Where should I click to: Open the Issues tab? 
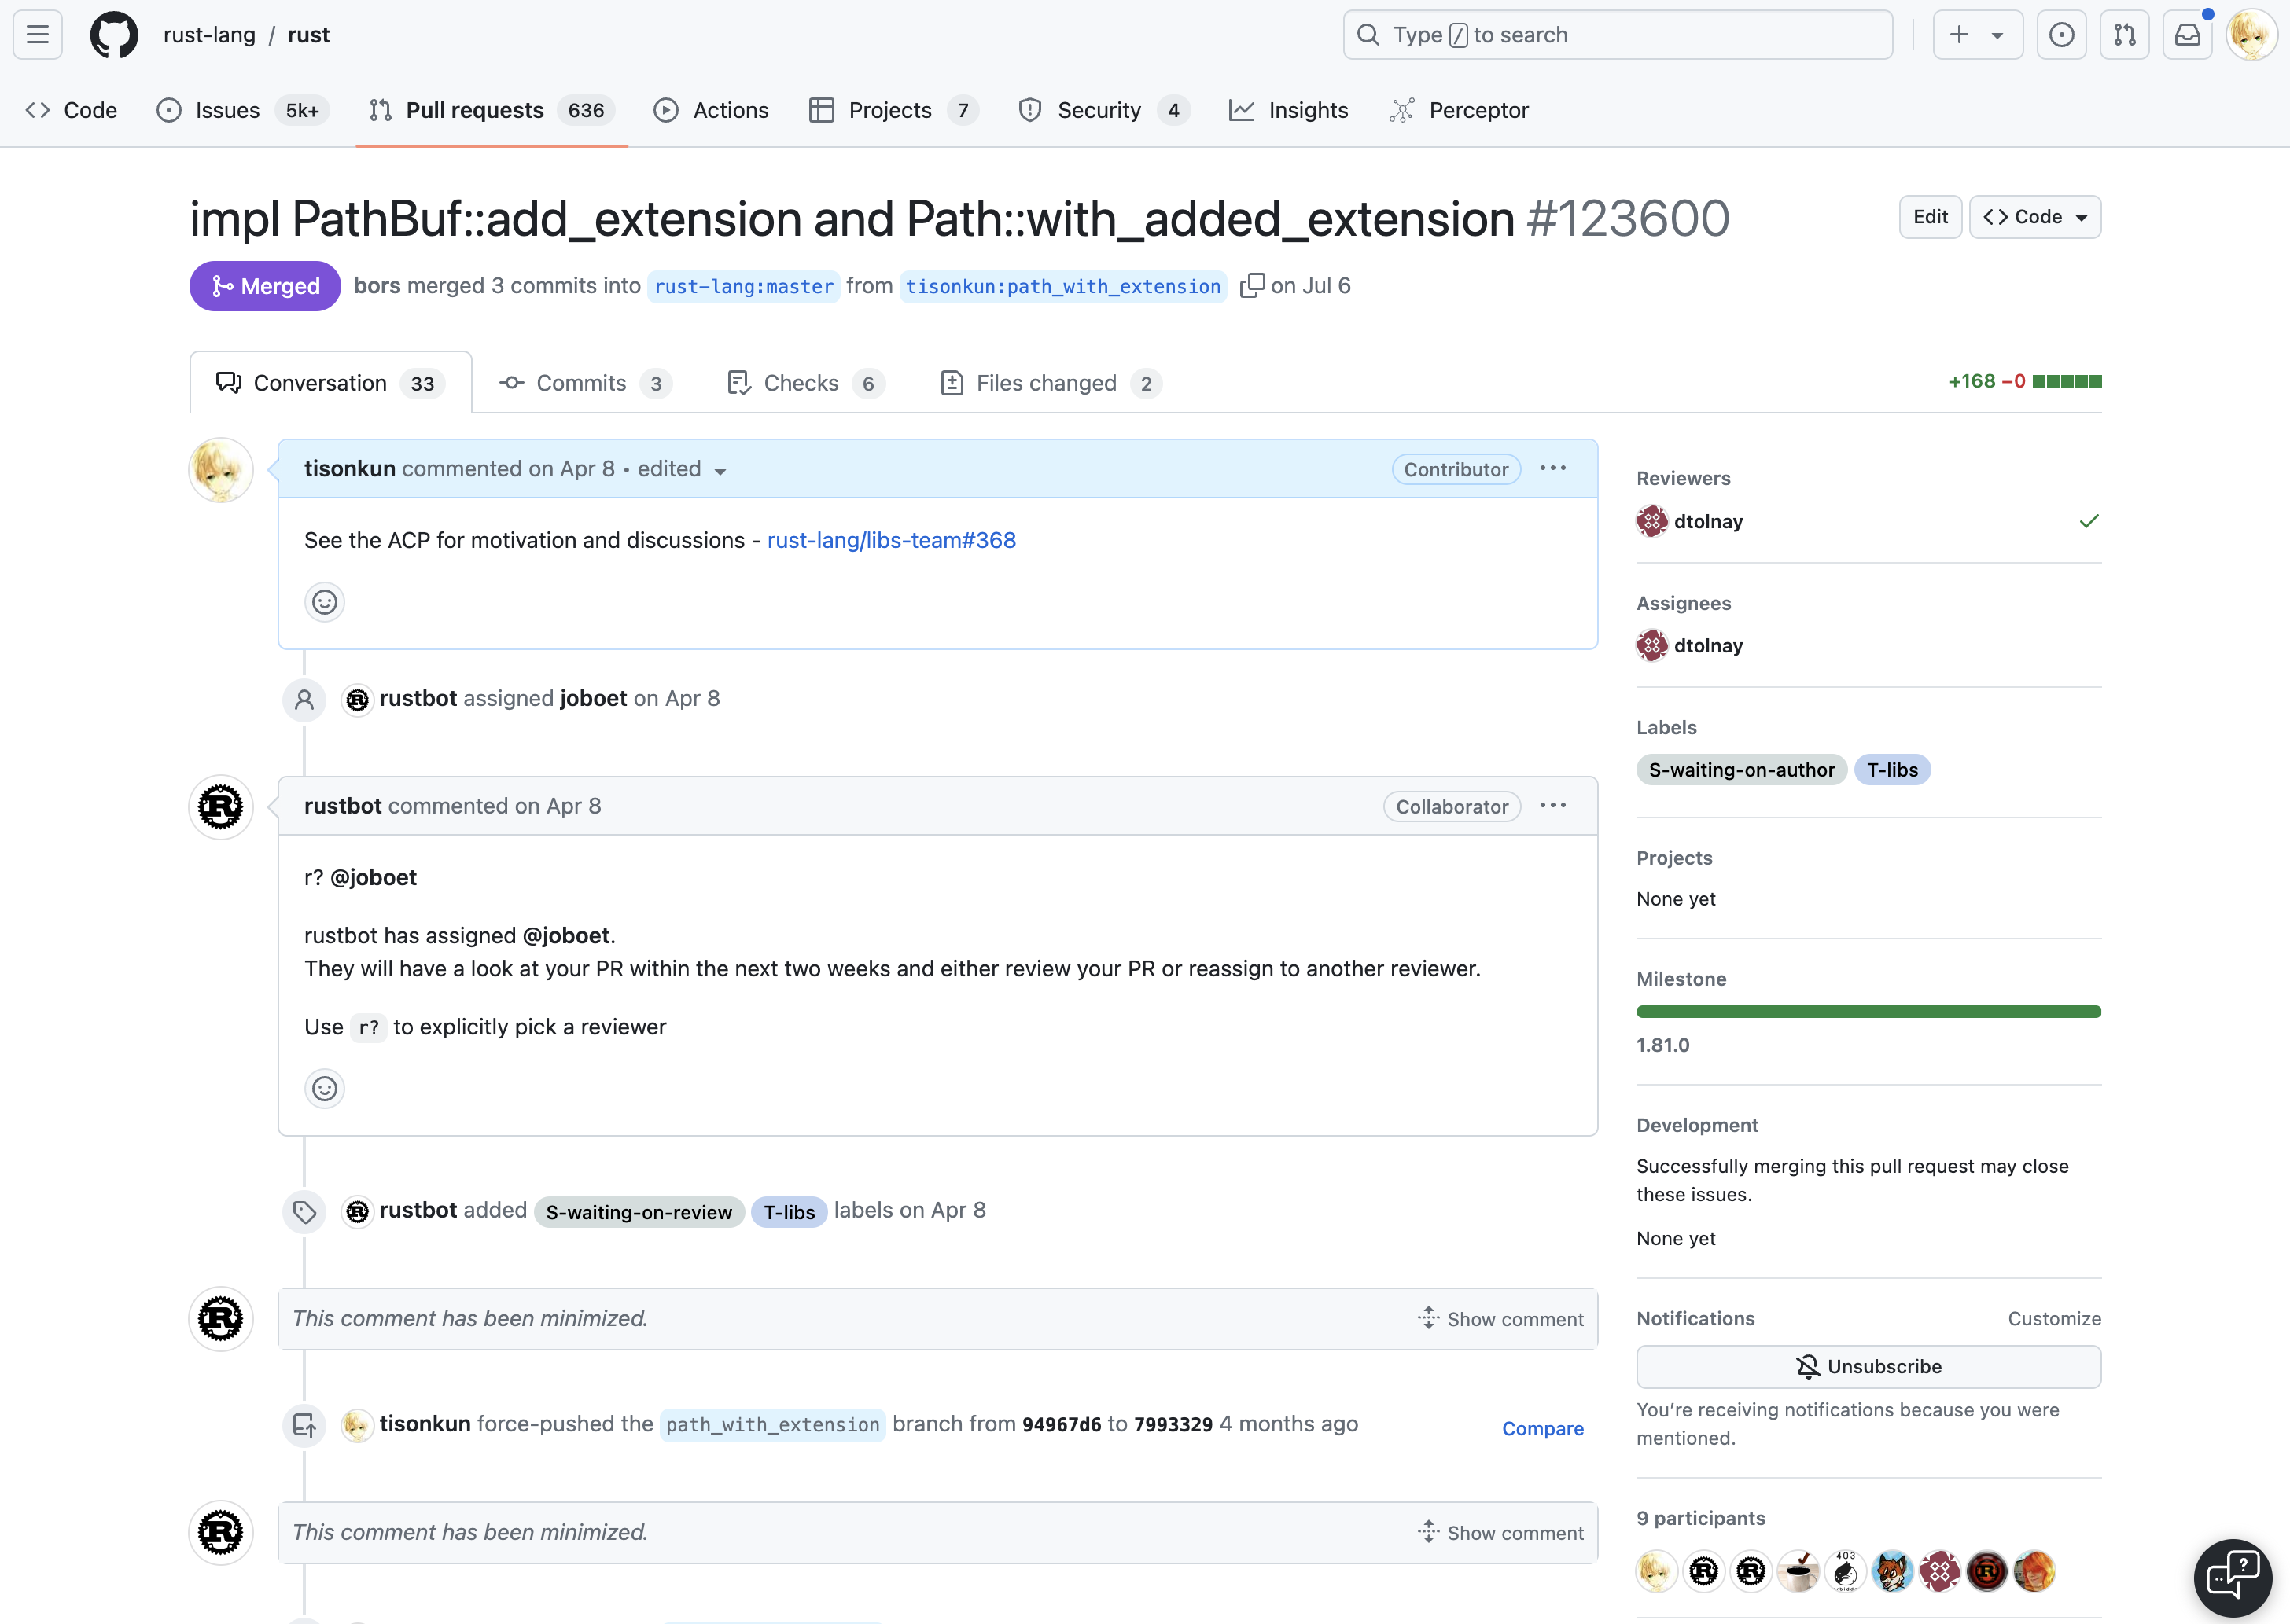point(243,110)
